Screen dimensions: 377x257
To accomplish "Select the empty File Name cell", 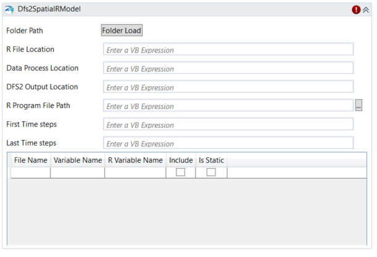I will pos(31,173).
